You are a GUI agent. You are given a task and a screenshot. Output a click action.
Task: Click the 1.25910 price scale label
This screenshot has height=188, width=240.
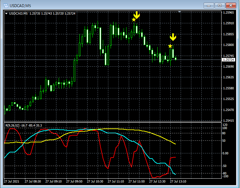click(x=229, y=23)
